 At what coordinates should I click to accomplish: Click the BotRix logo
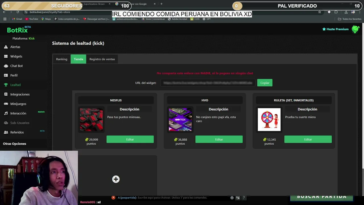click(17, 30)
